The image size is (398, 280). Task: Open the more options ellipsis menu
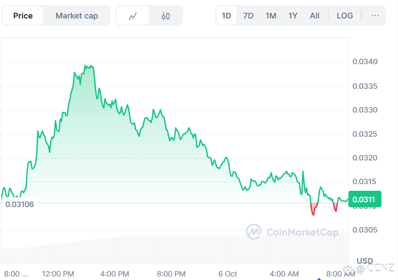375,16
